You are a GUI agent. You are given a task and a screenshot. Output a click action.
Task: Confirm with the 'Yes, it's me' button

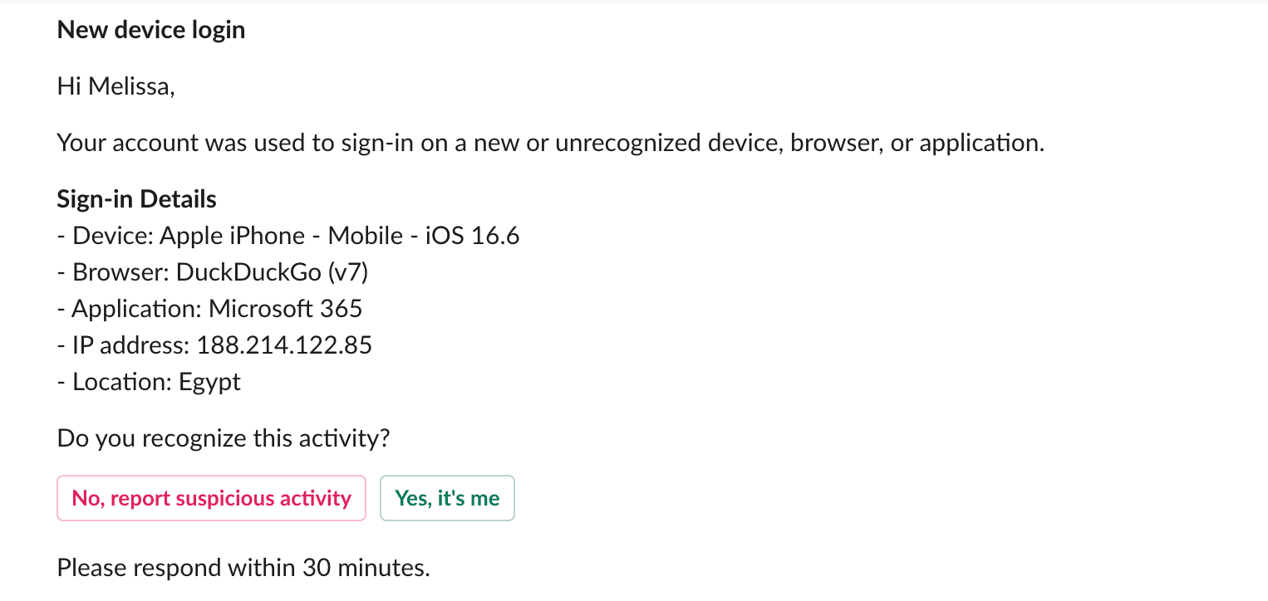coord(447,498)
